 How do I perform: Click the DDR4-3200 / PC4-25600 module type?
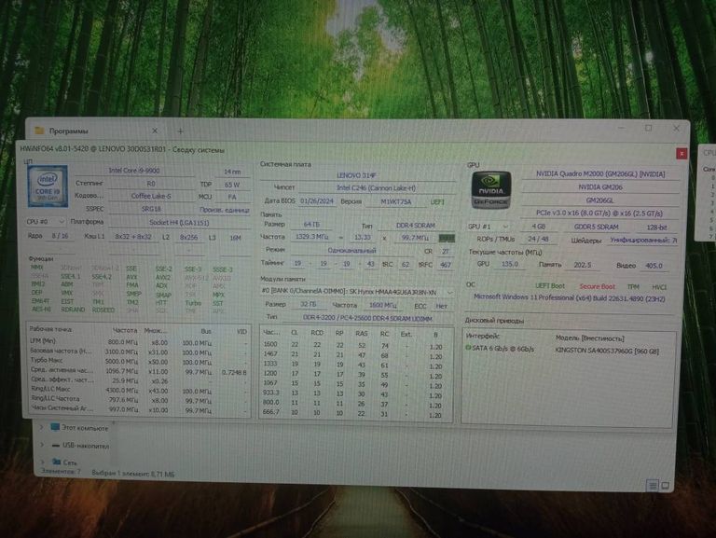coord(367,318)
